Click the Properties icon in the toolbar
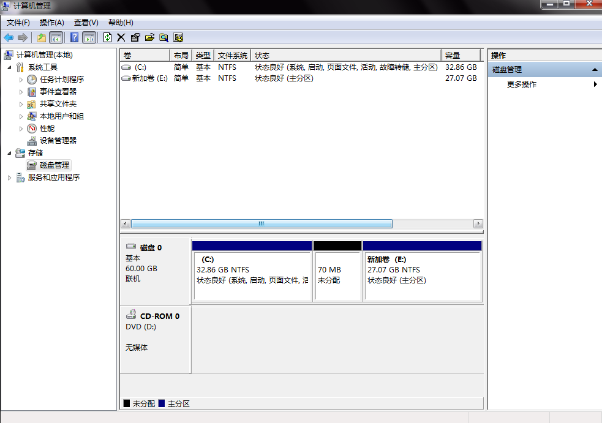The image size is (602, 423). pos(135,37)
